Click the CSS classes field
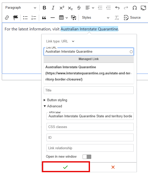The height and width of the screenshot is (174, 148). click(90, 127)
